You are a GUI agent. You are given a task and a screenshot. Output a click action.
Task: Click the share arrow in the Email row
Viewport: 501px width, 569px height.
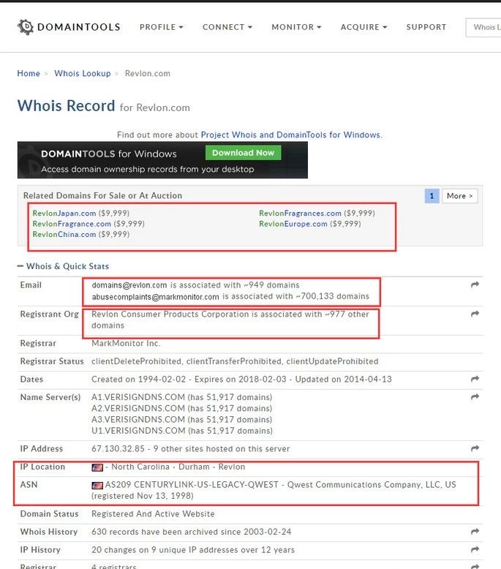coord(475,284)
